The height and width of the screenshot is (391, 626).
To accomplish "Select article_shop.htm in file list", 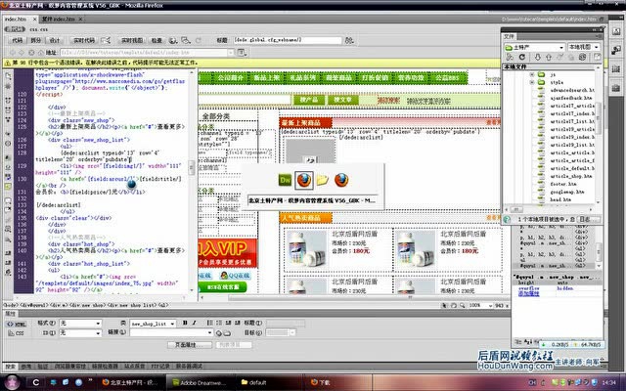I will point(571,176).
